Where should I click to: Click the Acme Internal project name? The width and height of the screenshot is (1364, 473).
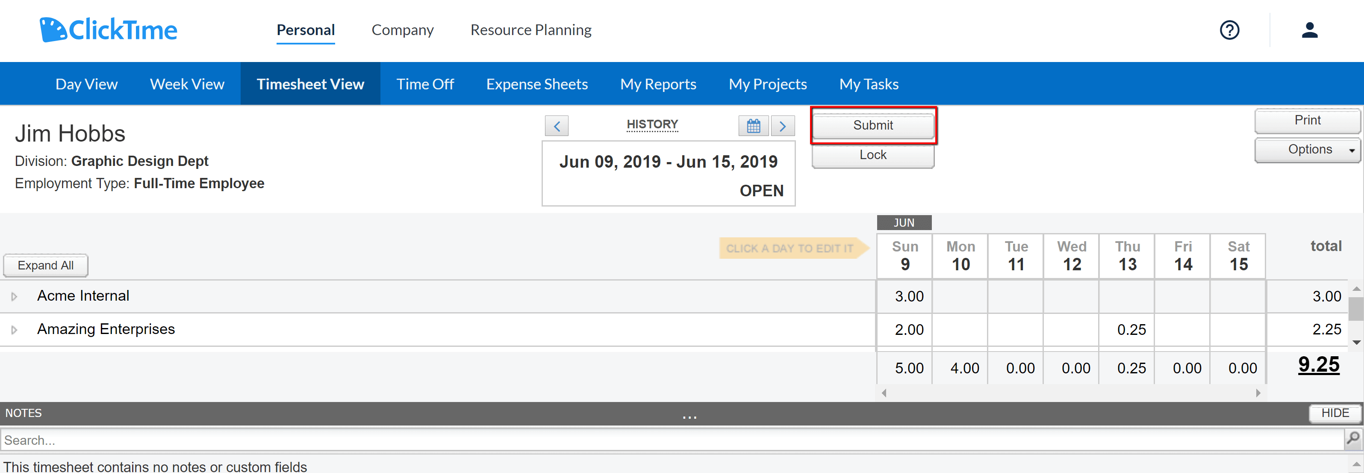pos(83,296)
